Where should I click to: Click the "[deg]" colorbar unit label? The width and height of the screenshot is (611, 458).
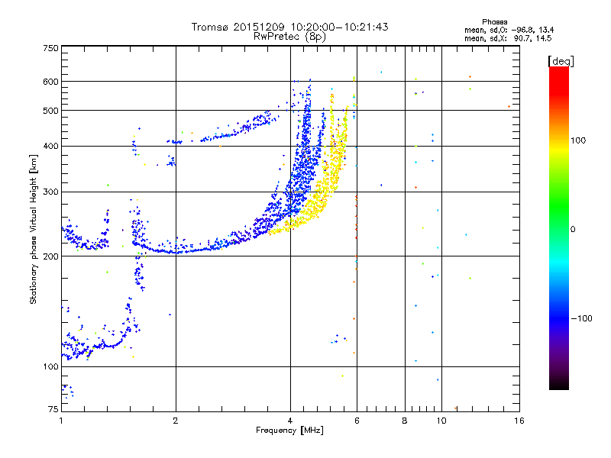pos(561,61)
